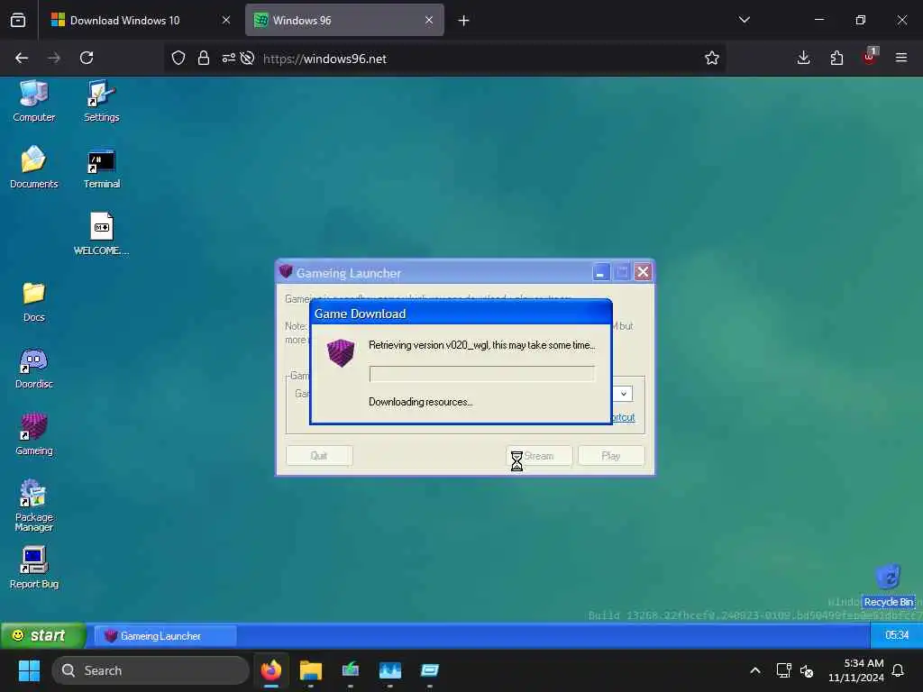Screen dimensions: 923x692
Task: Click Firefox in the Windows taskbar
Action: 271,670
